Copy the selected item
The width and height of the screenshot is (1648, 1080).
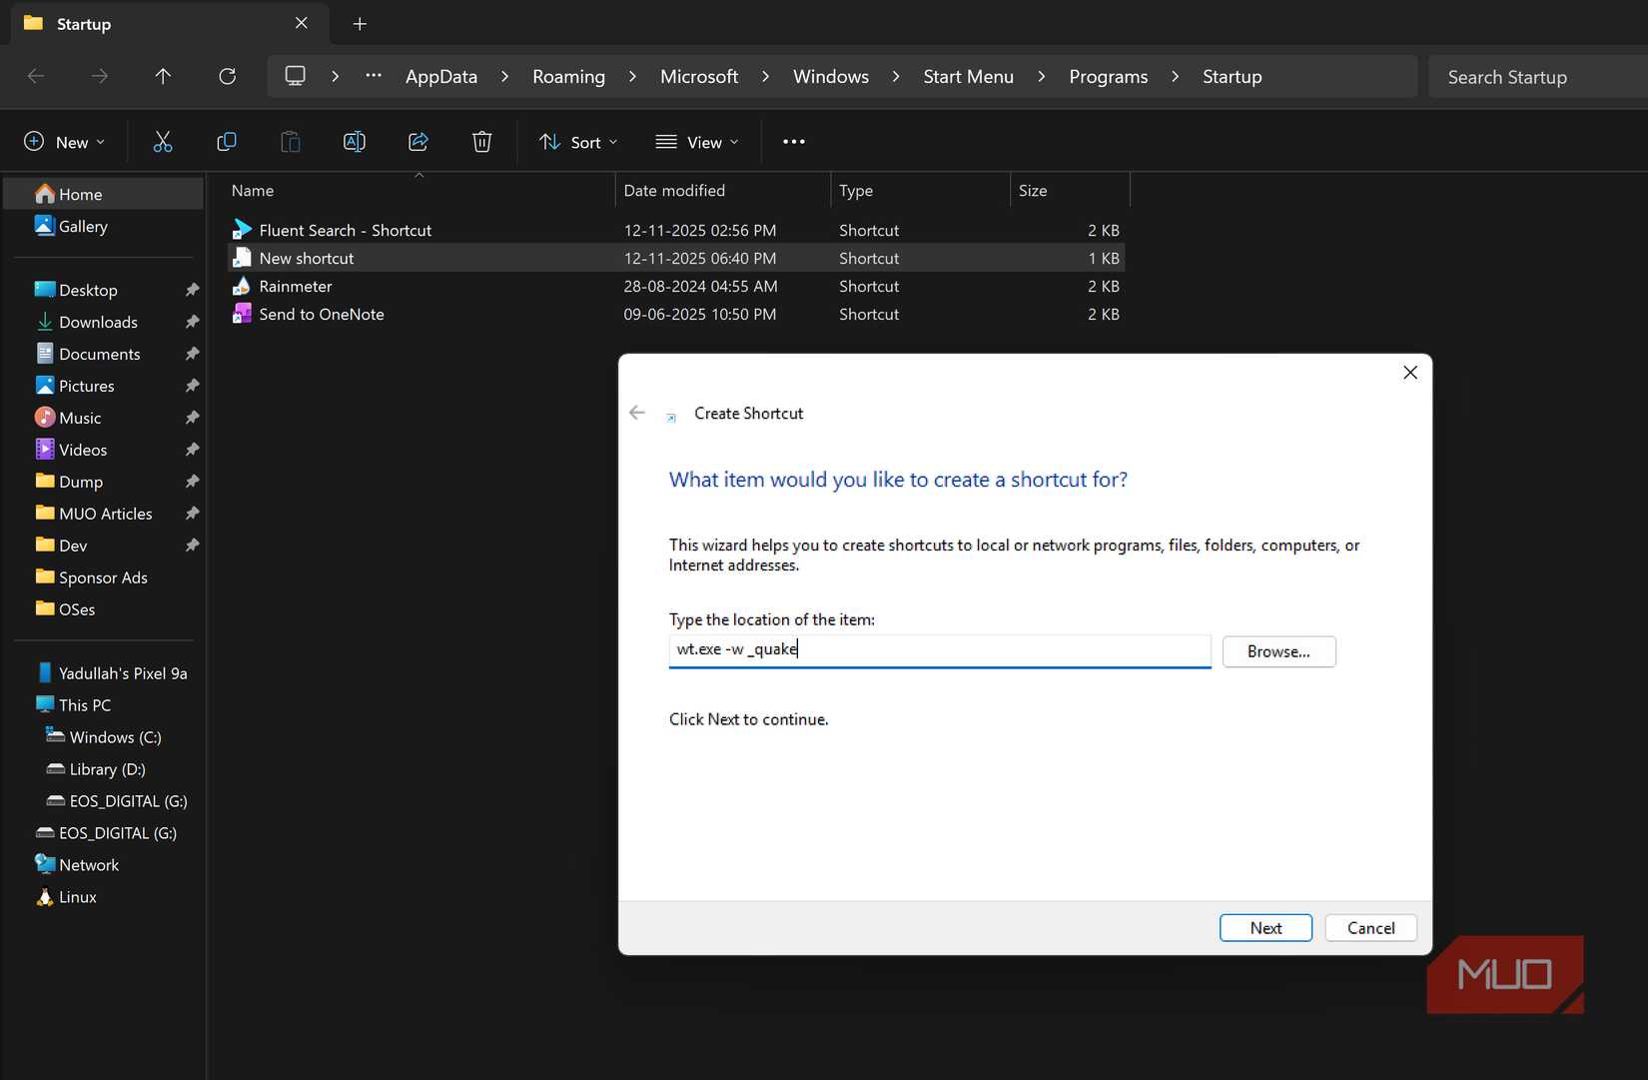pos(227,141)
